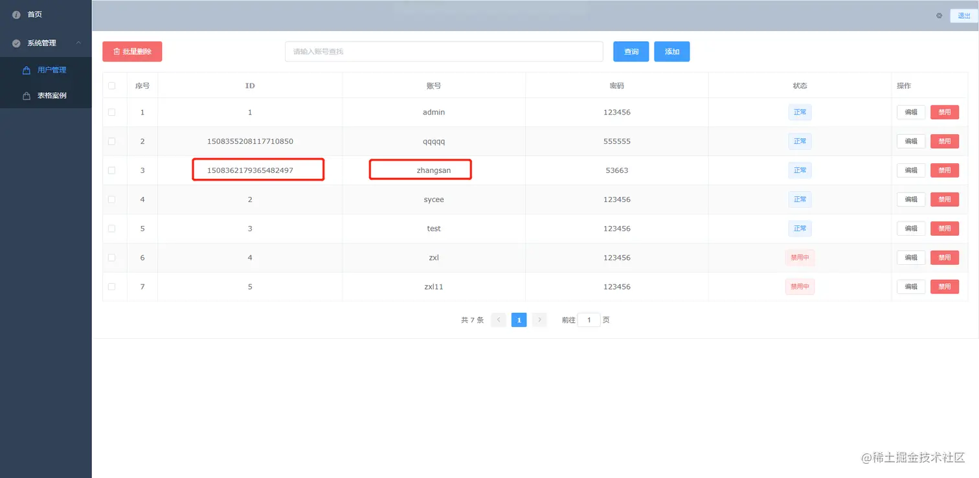Select the sycee row checkbox
Screen dimensions: 979x478
tap(112, 199)
